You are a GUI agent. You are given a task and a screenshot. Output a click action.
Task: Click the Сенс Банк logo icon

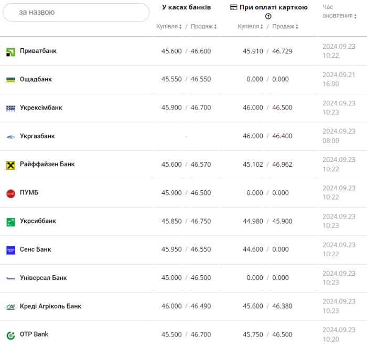click(10, 250)
